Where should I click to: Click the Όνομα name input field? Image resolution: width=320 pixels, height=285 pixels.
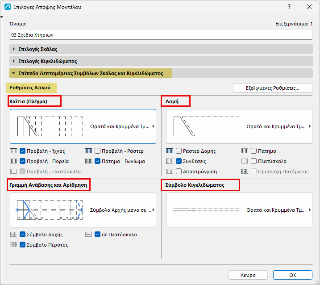(x=161, y=35)
